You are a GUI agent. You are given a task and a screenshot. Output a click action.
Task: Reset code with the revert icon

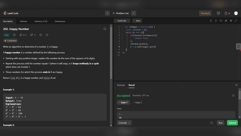[221, 21]
